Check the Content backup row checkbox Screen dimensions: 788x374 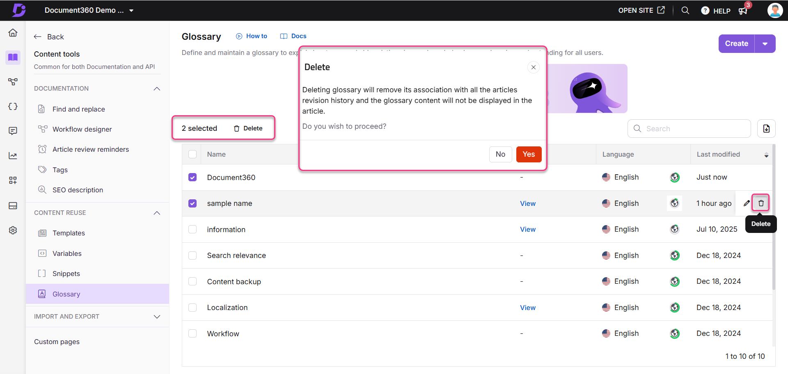click(192, 281)
